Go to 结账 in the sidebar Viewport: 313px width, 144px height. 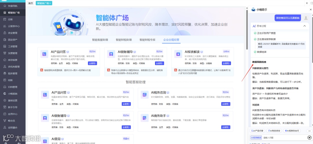[x=12, y=80]
